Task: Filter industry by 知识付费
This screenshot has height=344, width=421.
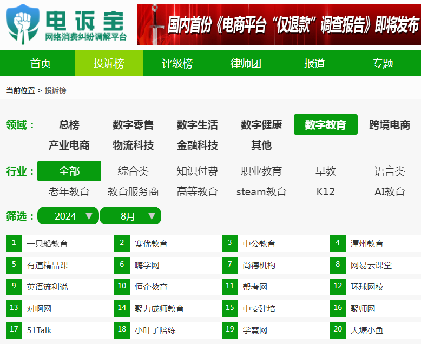Action: [x=198, y=171]
